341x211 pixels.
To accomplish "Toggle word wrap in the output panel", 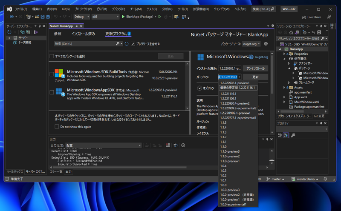I will [175, 145].
